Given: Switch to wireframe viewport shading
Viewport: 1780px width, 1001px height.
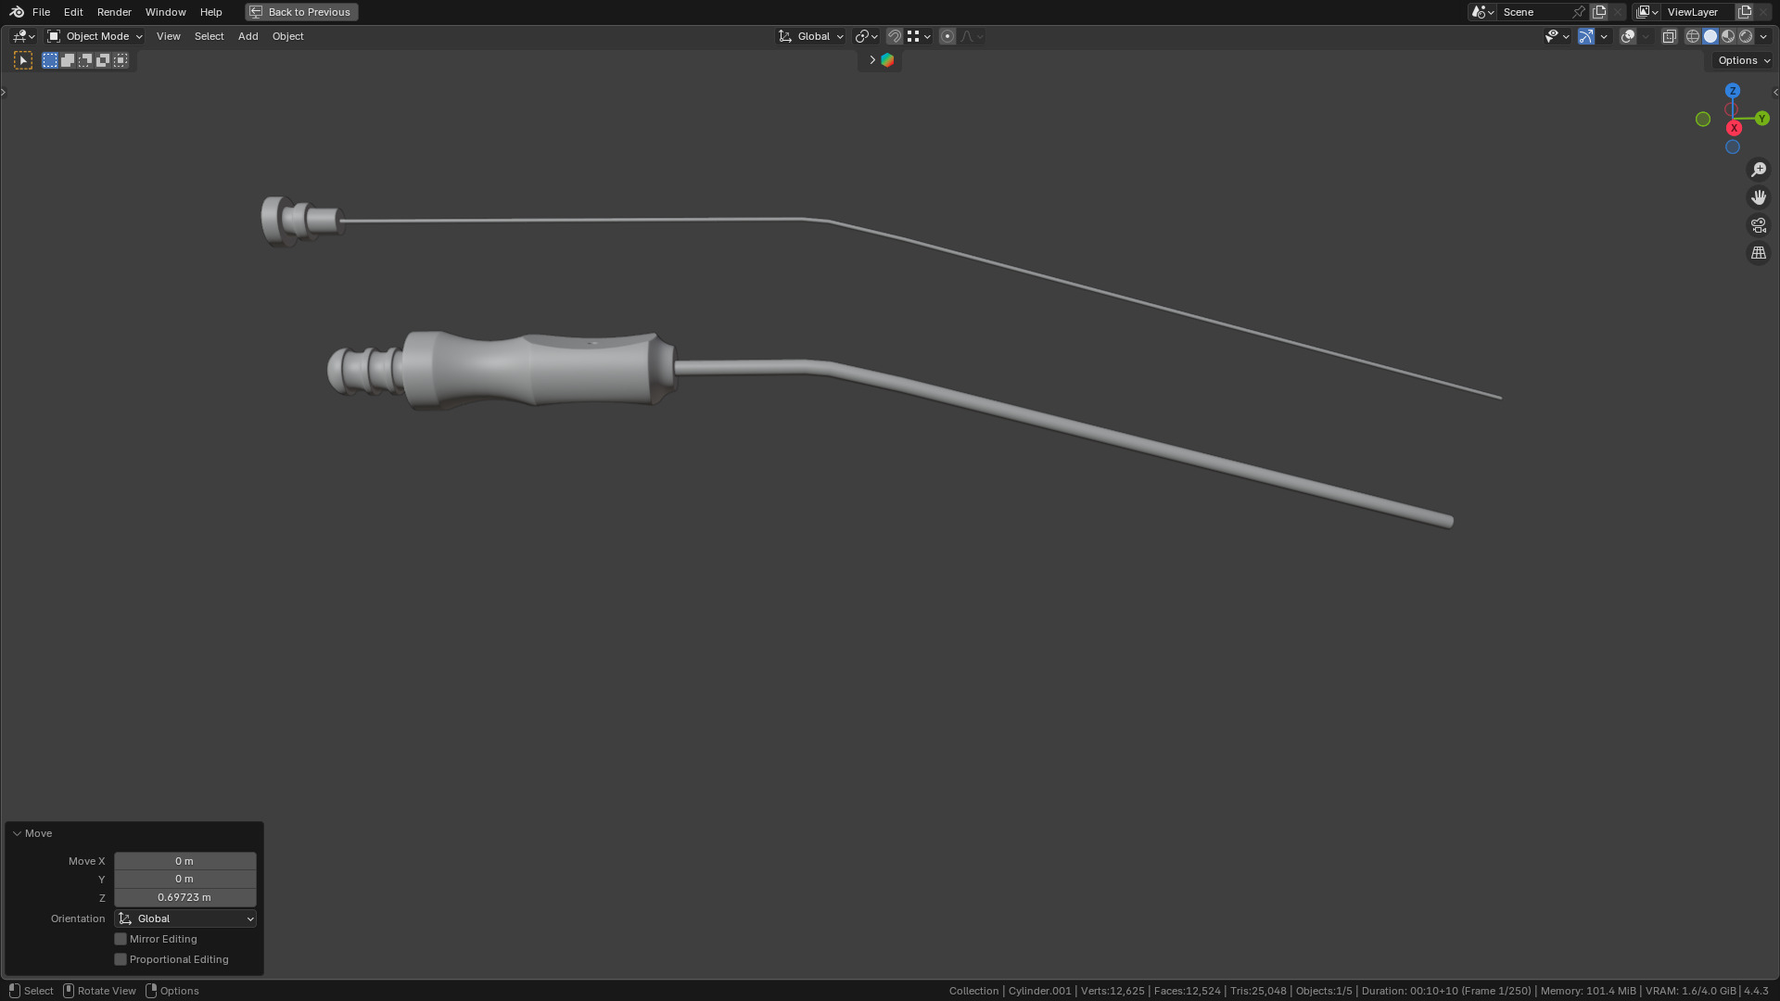Looking at the screenshot, I should click(1692, 36).
